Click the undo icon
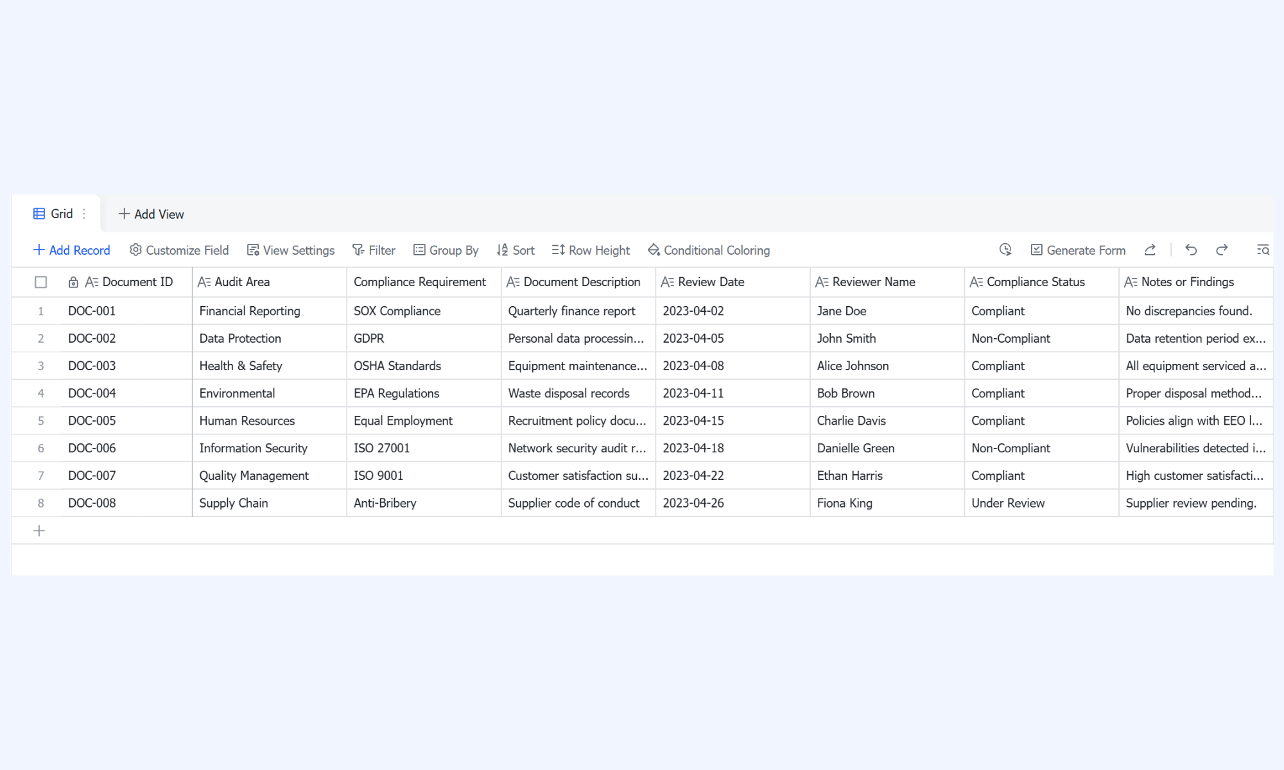1284x770 pixels. pos(1191,250)
